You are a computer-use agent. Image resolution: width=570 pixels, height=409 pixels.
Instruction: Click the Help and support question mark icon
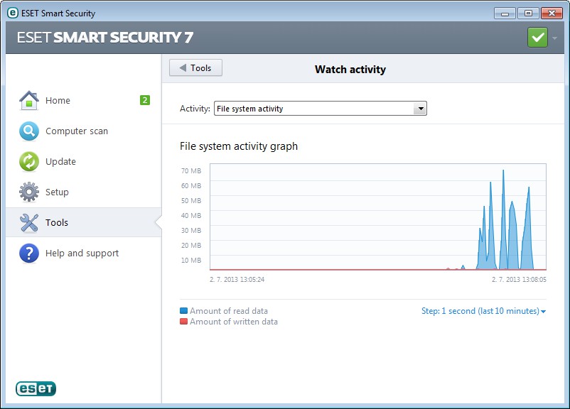[x=28, y=253]
